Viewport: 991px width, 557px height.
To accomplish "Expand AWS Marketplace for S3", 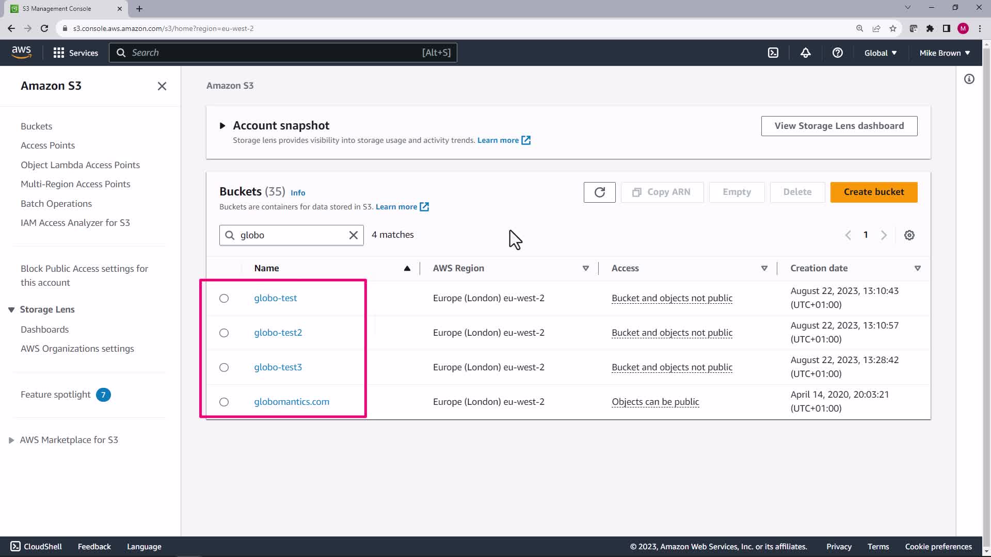I will [x=11, y=440].
